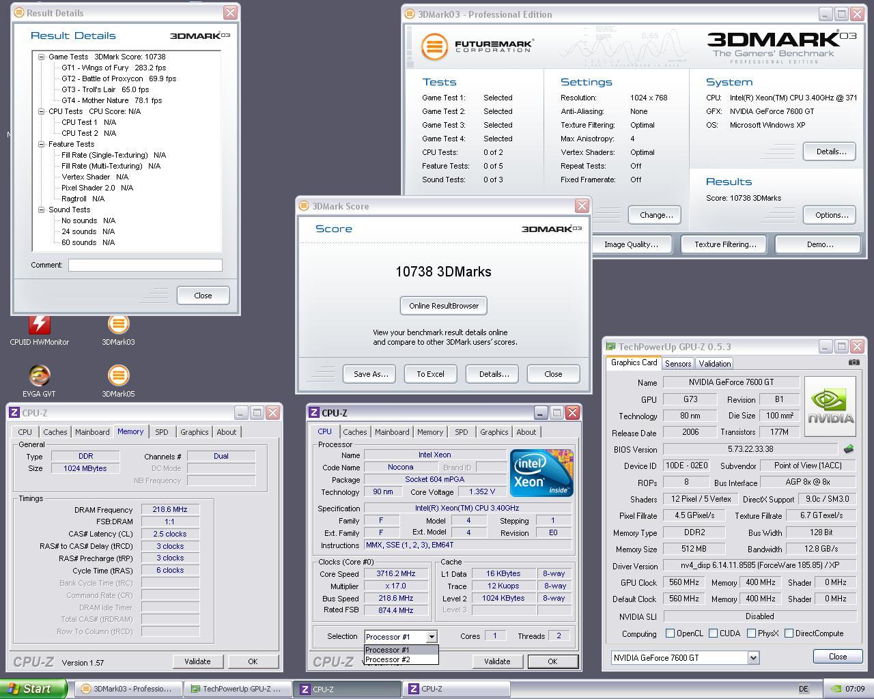874x699 pixels.
Task: Collapse the CPU Tests tree node
Action: pyautogui.click(x=41, y=111)
